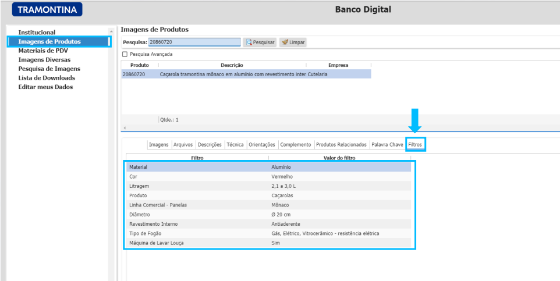Open Lista de Downloads

pos(47,78)
